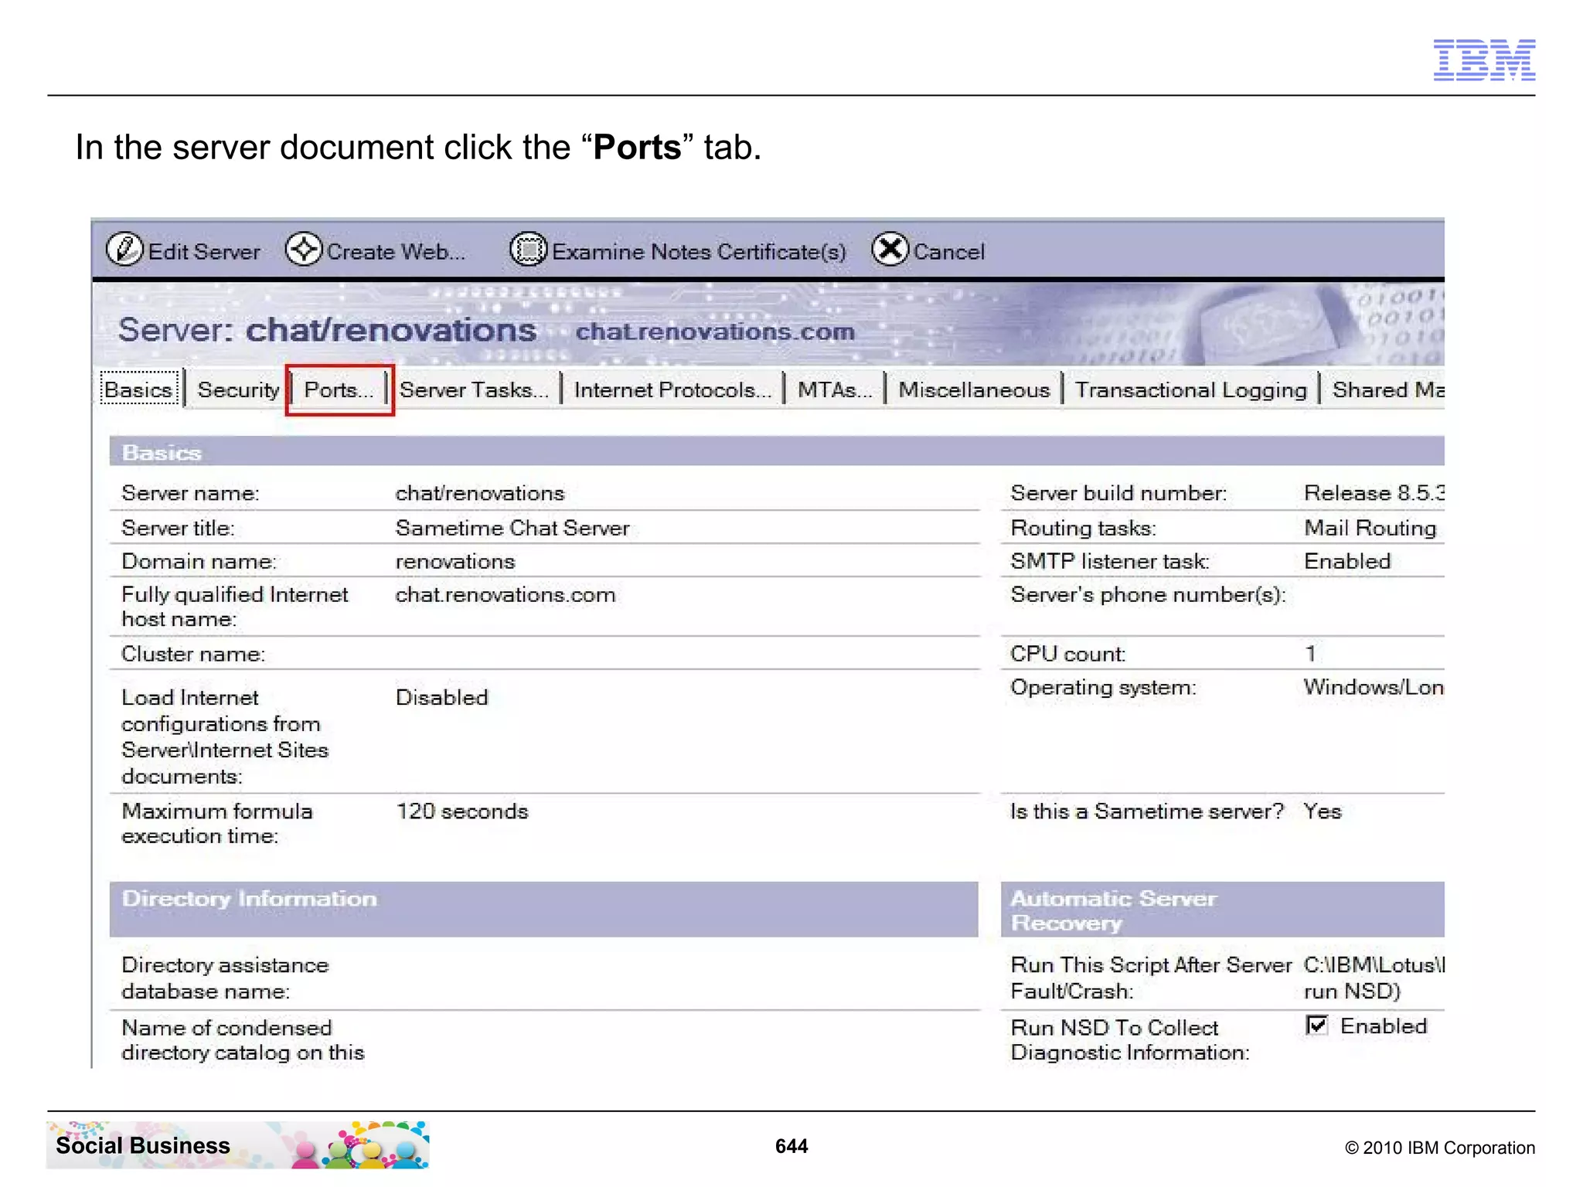1583x1187 pixels.
Task: Click the Edit Server pencil icon
Action: tap(124, 250)
